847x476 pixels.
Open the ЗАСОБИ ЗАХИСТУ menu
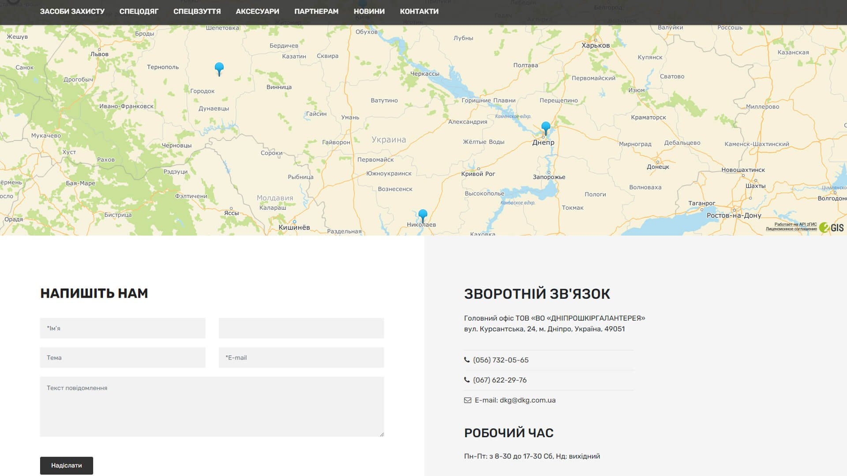tap(72, 11)
